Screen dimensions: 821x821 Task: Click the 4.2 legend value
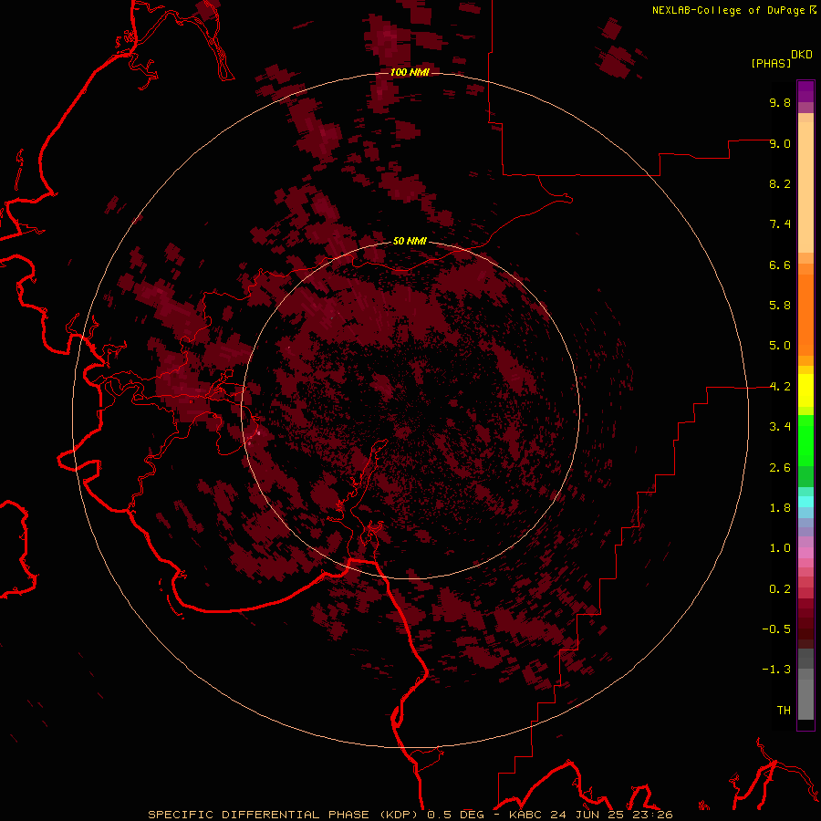(780, 387)
